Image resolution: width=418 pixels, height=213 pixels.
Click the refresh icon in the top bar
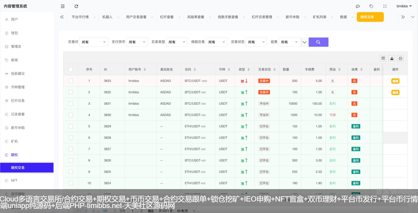coord(76,6)
